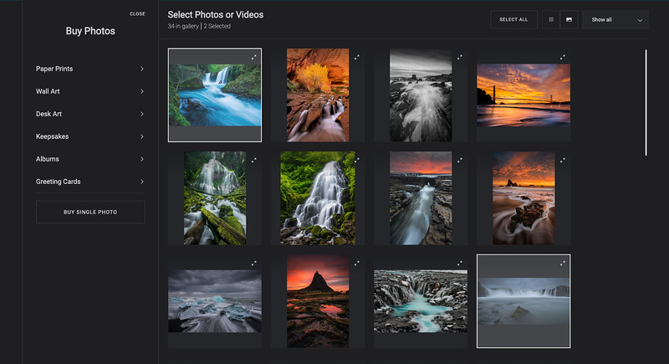Close the Buy Photos panel
The height and width of the screenshot is (364, 669).
(137, 14)
